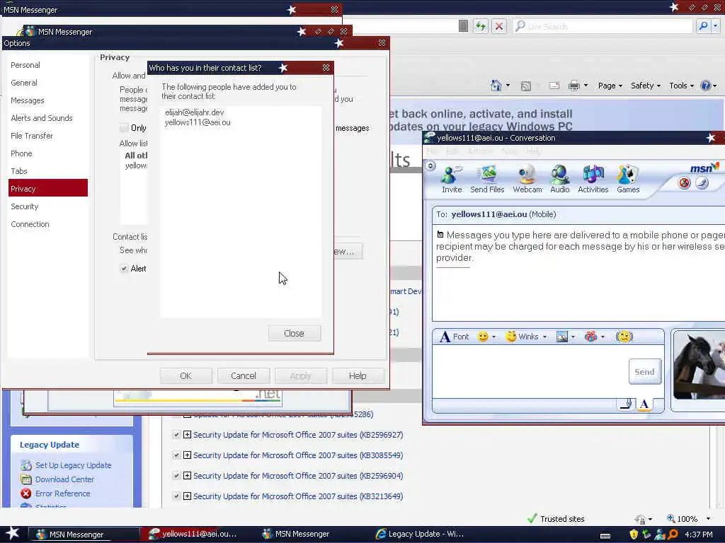
Task: Click the star Start button on the taskbar
Action: click(12, 533)
